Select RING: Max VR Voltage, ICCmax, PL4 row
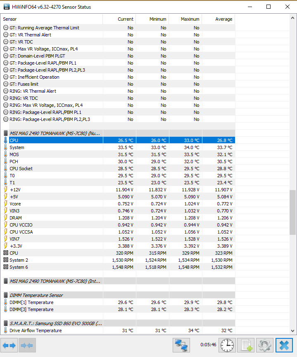Screen dimensions: 297x357 tap(118, 105)
